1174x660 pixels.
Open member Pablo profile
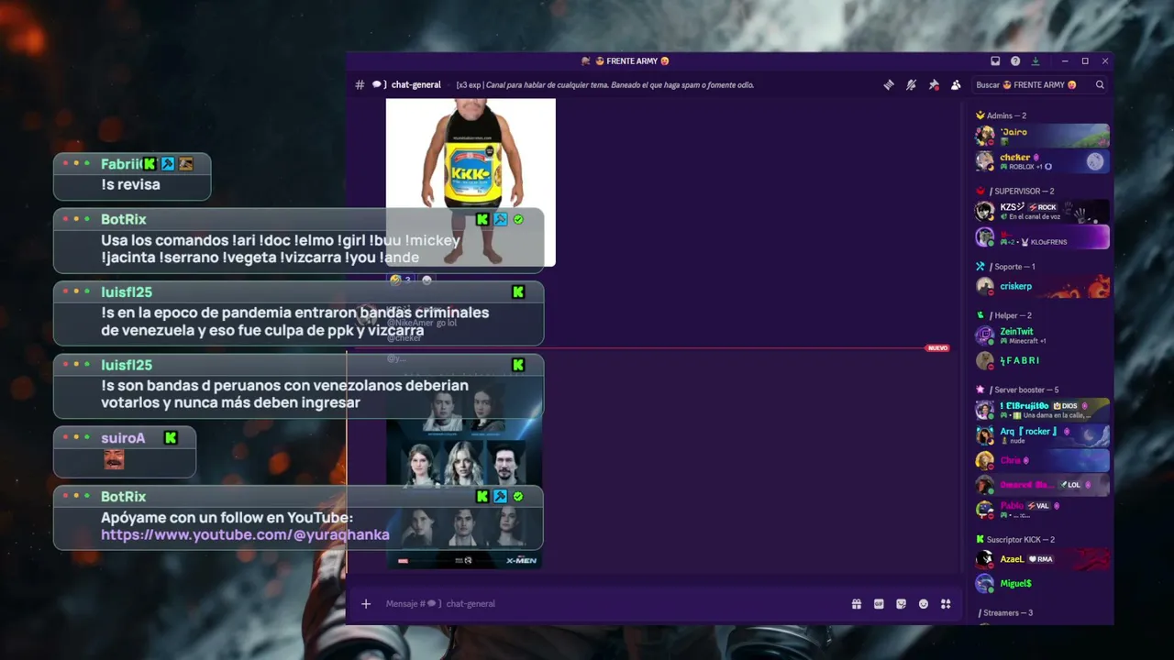(x=1042, y=510)
